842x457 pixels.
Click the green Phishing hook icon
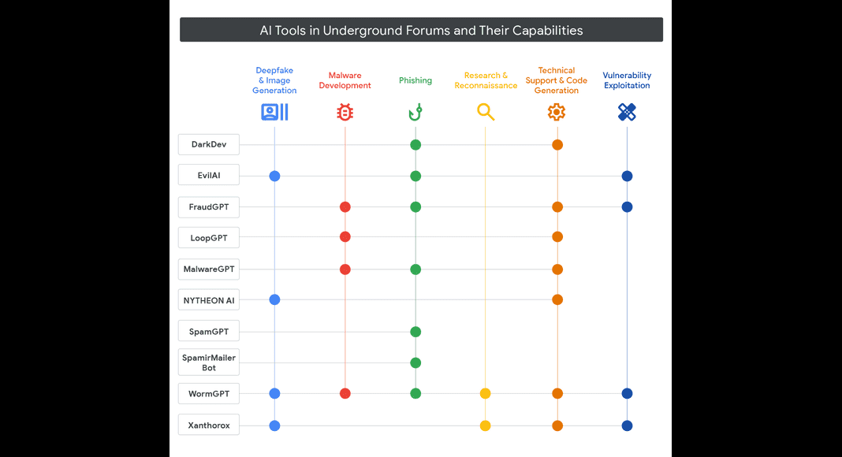pyautogui.click(x=415, y=112)
